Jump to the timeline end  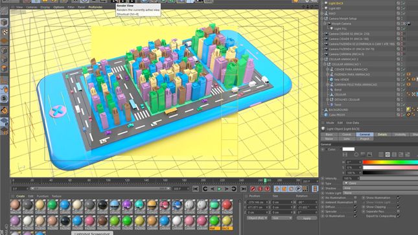click(243, 189)
